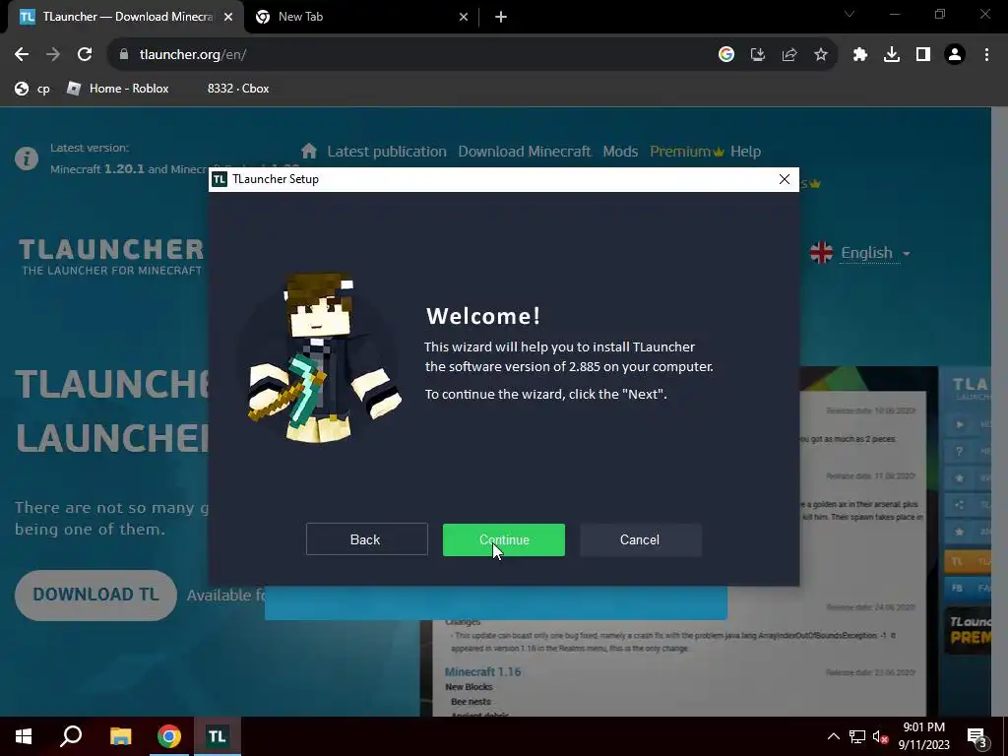Go back with browser back arrow

22,55
